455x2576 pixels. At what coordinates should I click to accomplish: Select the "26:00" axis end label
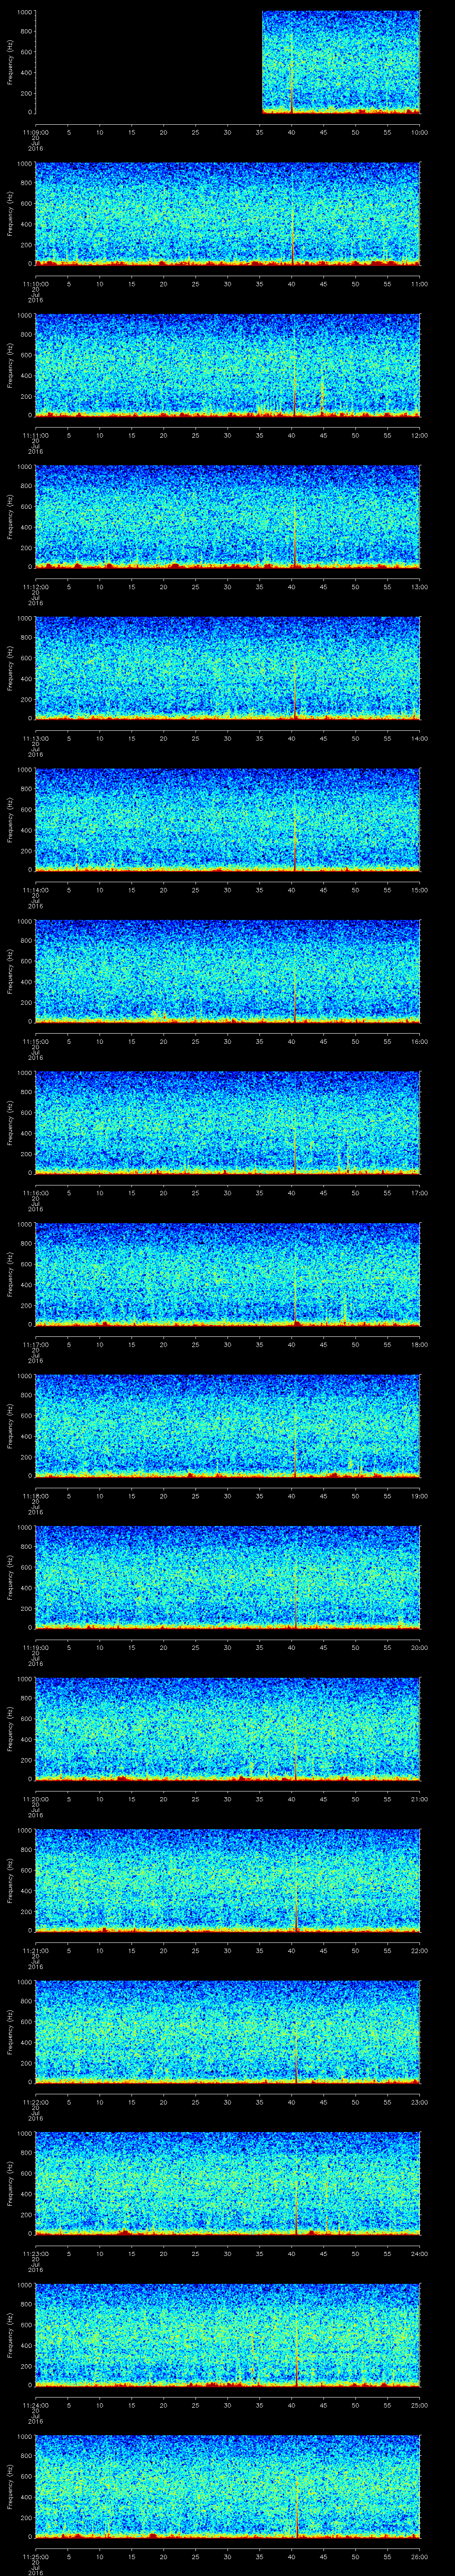coord(420,2556)
